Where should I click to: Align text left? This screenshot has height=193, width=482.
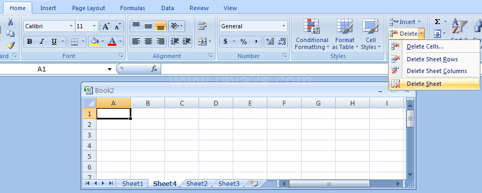(x=136, y=42)
